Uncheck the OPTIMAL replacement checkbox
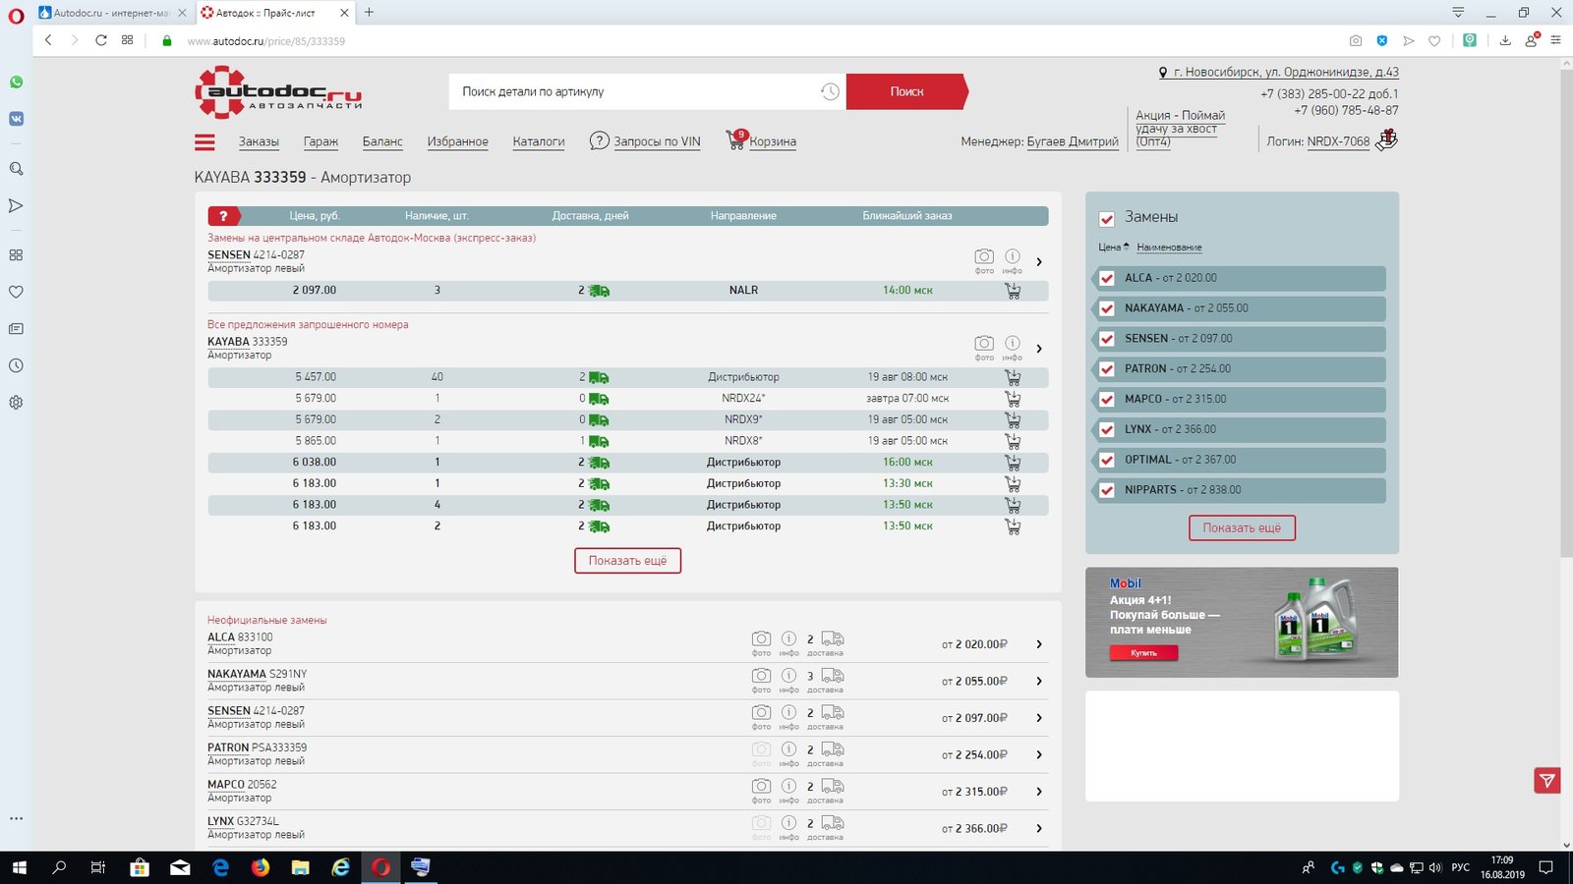1573x884 pixels. click(1107, 461)
